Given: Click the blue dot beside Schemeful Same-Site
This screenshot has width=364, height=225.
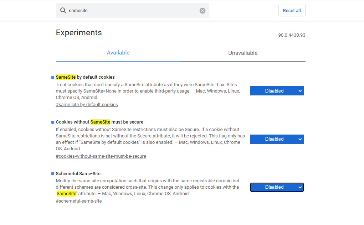Looking at the screenshot, I should point(52,174).
